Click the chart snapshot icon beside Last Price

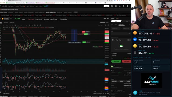click(105, 25)
